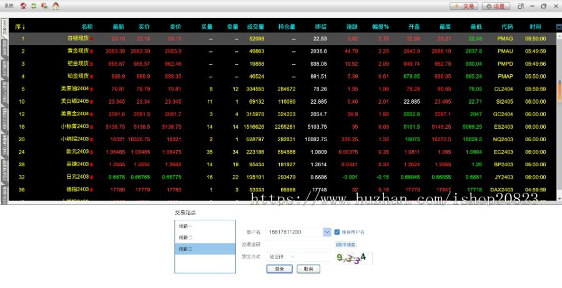Click the red marker icon beside 欧元2403
562x288 pixels.
click(91, 152)
